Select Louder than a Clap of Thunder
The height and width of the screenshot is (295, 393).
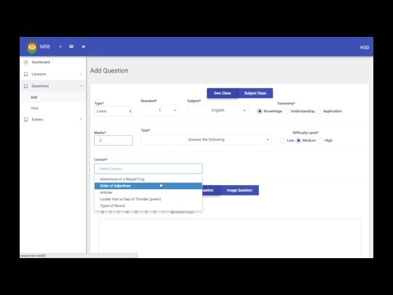pos(148,199)
